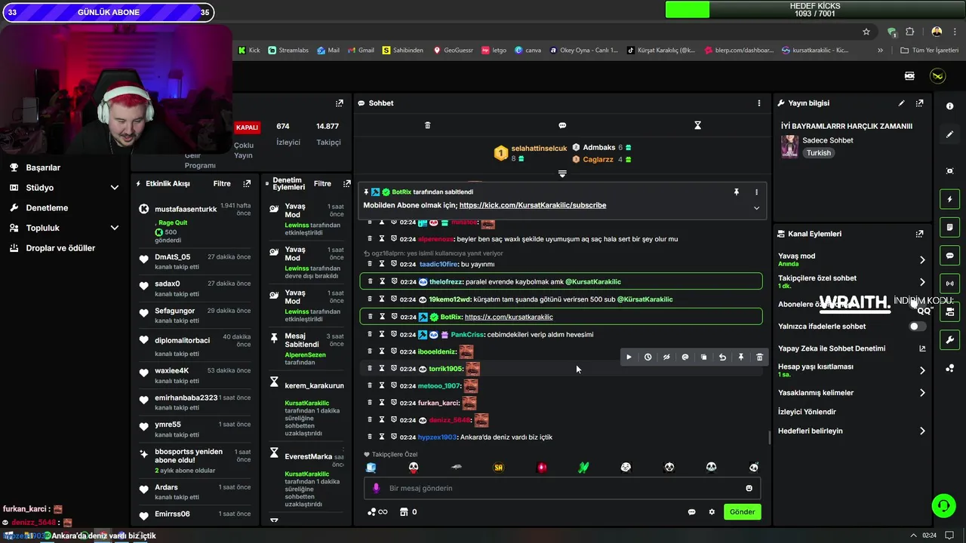
Task: Expand Topluluk sidebar section
Action: 115,228
